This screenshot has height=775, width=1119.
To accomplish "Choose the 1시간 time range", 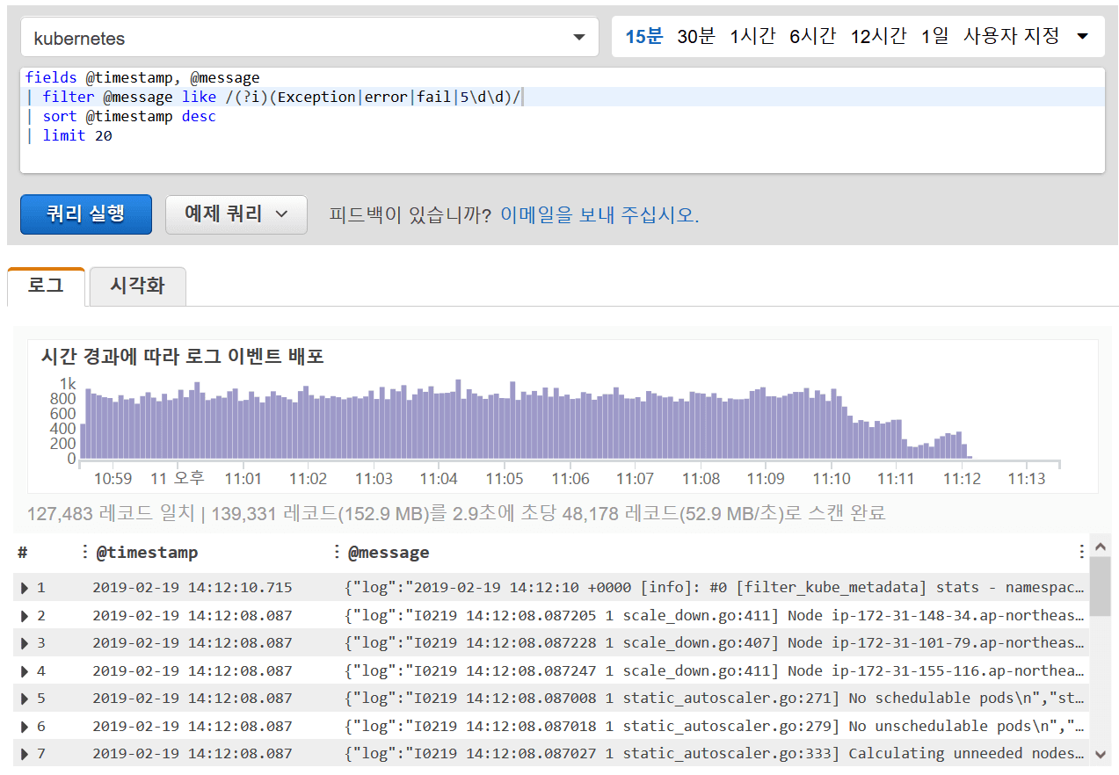I will pyautogui.click(x=752, y=37).
